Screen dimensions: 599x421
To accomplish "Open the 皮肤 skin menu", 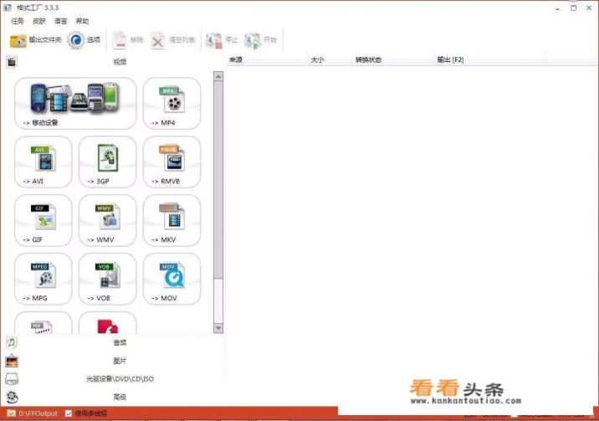I will click(38, 21).
